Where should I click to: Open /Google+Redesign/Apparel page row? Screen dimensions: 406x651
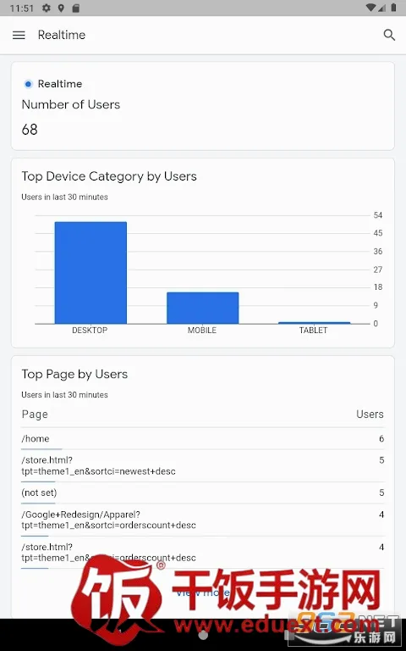click(203, 520)
